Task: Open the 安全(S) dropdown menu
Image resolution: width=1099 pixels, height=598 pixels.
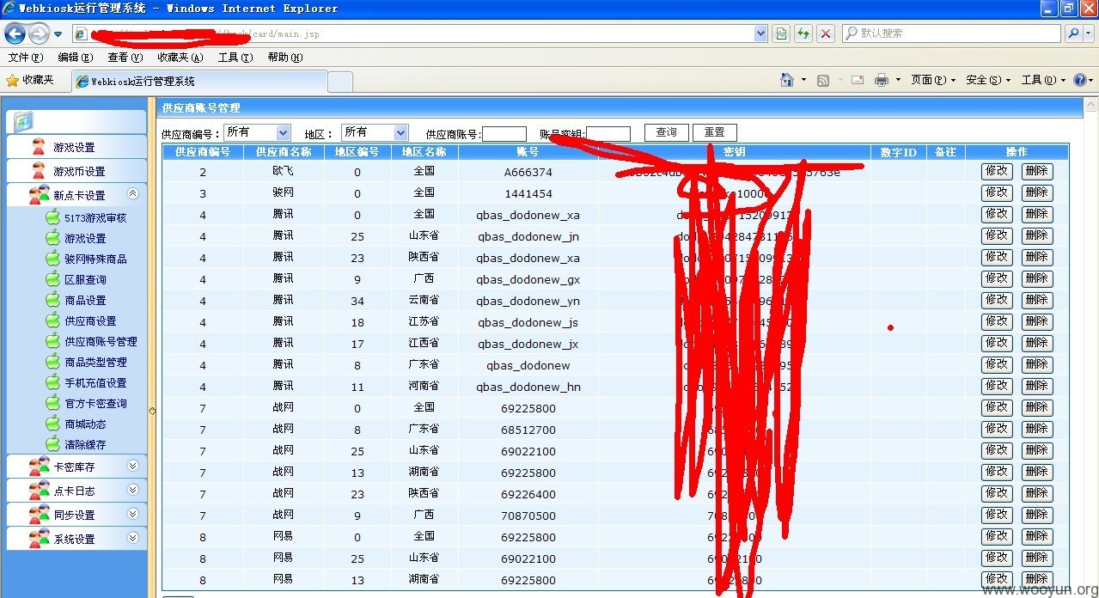Action: coord(988,80)
